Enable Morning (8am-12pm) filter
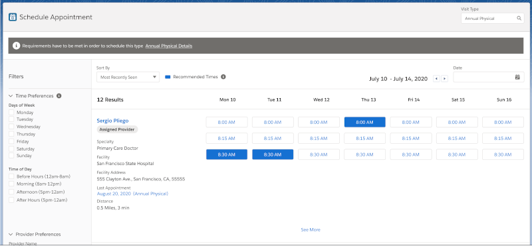This screenshot has height=246, width=532. tap(11, 184)
